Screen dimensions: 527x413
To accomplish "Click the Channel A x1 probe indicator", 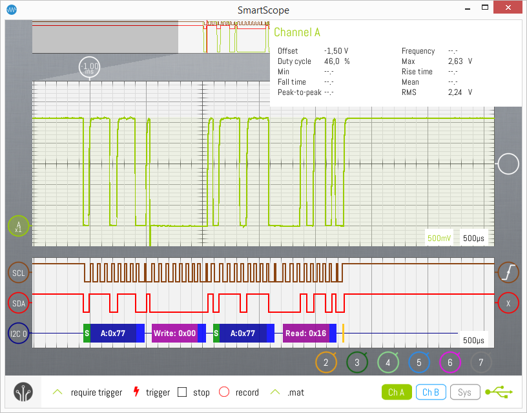I will click(18, 226).
